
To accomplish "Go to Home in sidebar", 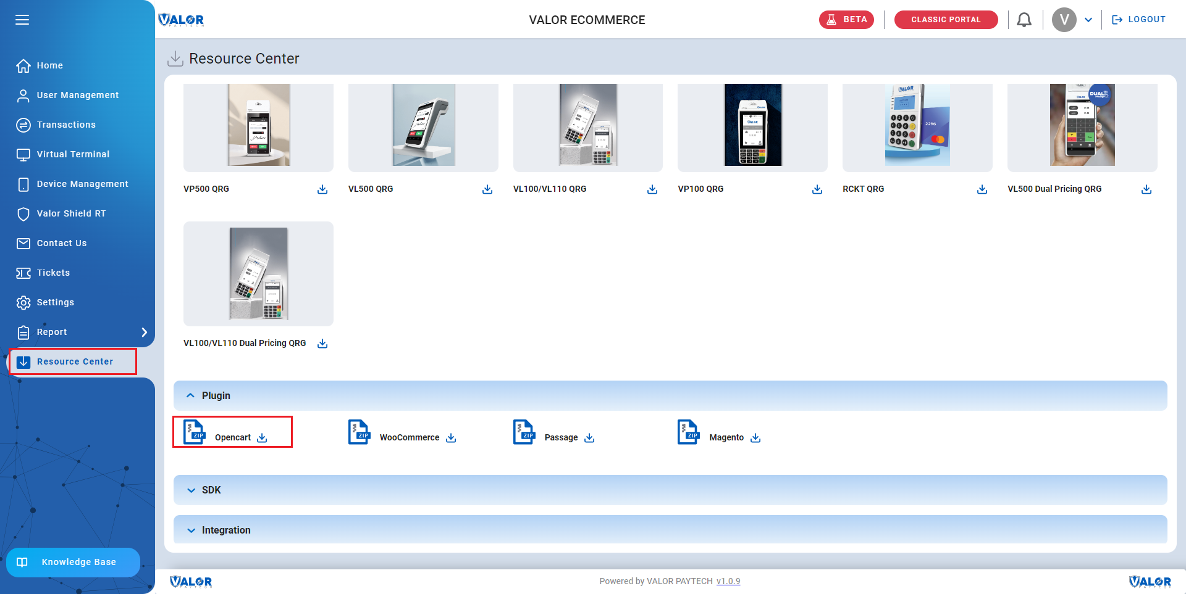I will [x=50, y=65].
